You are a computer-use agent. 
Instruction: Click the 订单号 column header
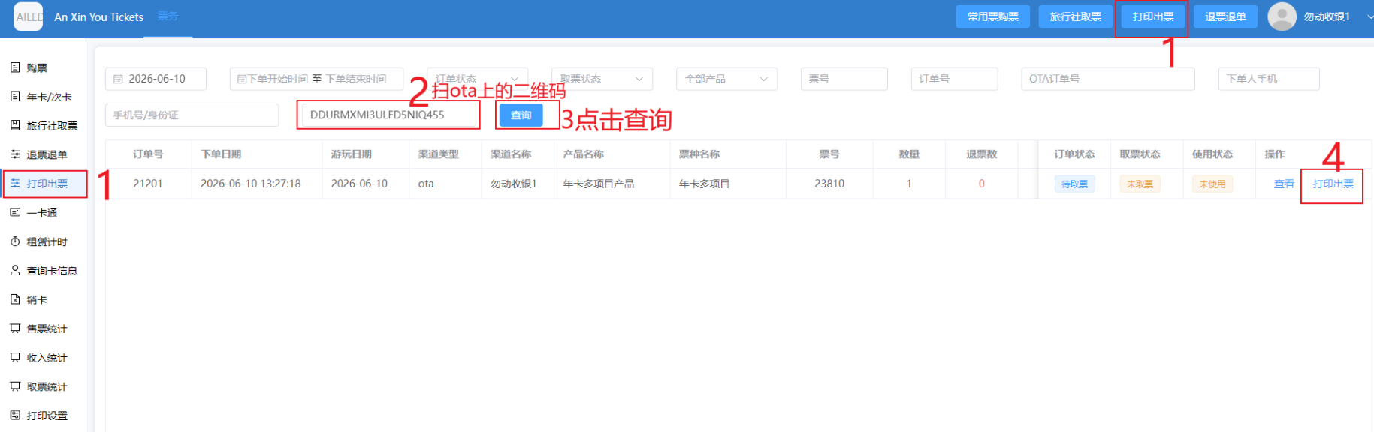pos(148,154)
